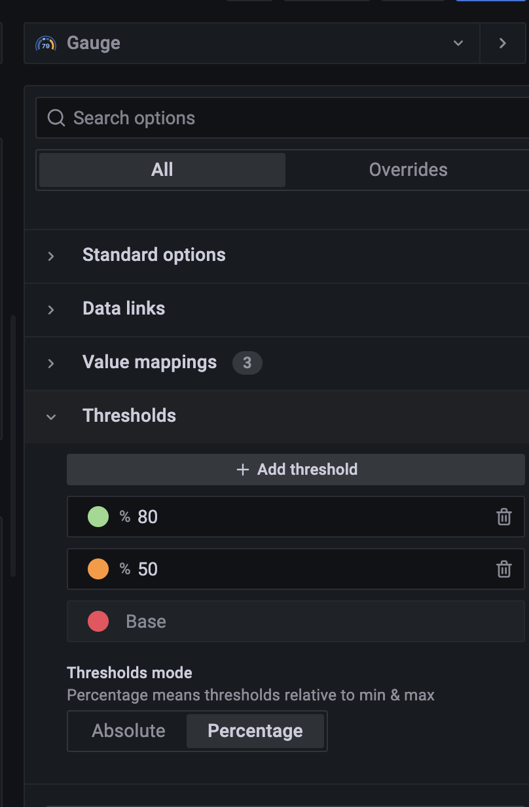The image size is (529, 807).
Task: Select the All options tab
Action: (162, 169)
